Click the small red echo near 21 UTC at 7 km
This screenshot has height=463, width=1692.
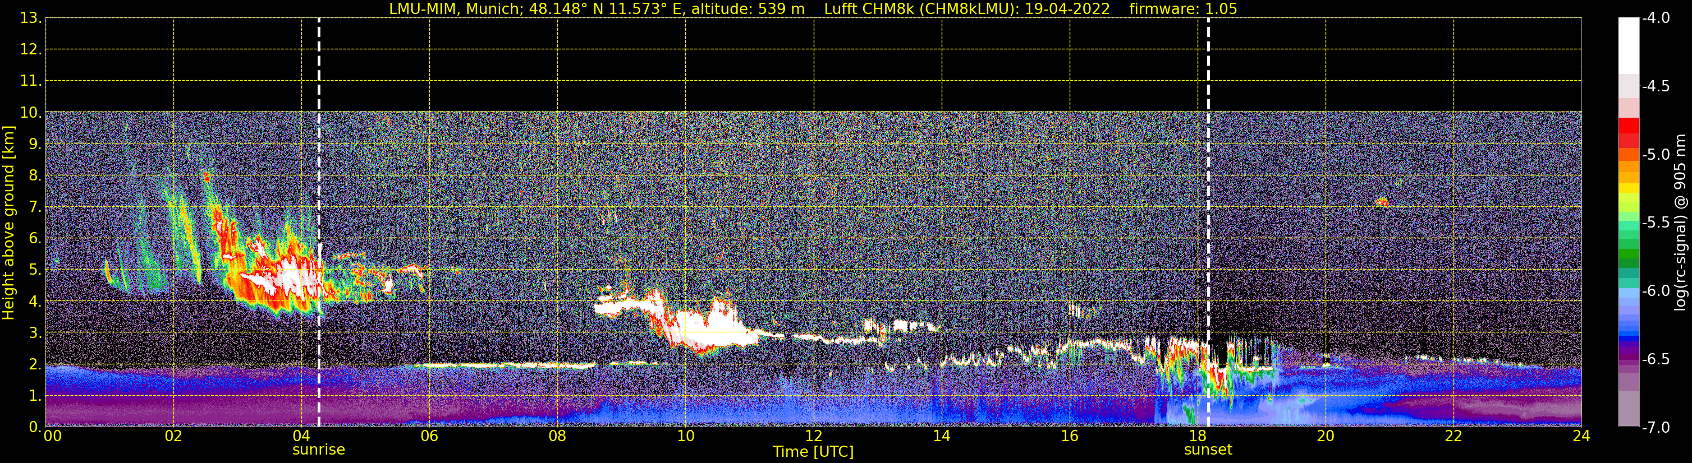point(1382,202)
